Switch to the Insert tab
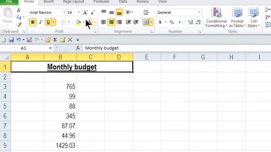 [x=48, y=2]
